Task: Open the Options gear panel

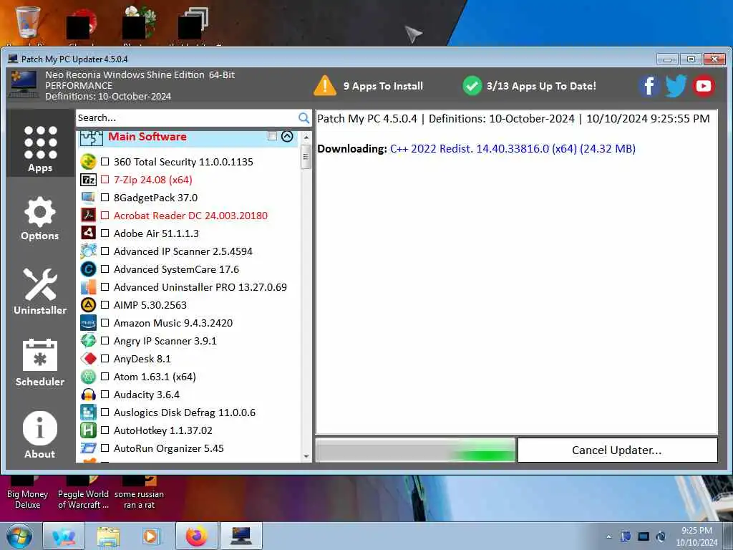Action: [40, 218]
